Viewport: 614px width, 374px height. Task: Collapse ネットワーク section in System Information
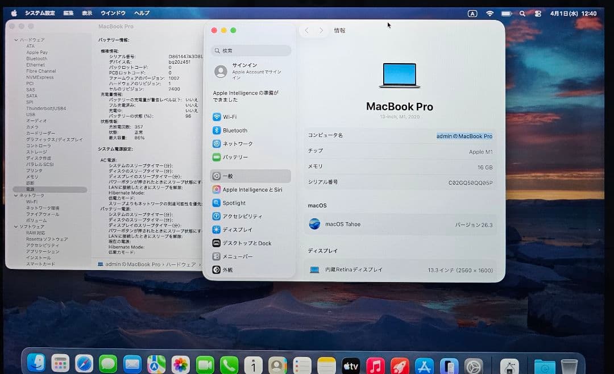[16, 196]
